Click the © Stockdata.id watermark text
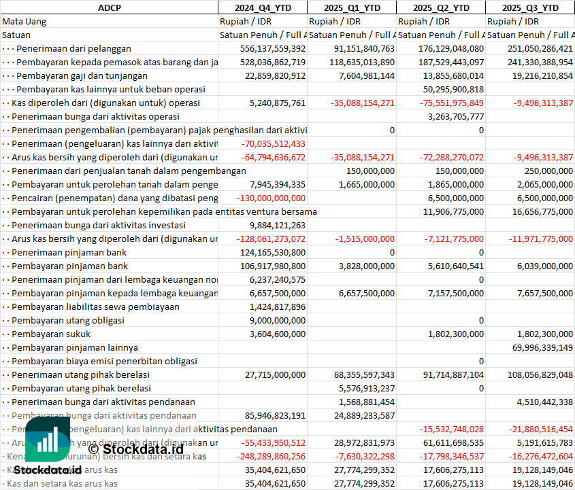Image resolution: width=575 pixels, height=490 pixels. click(135, 449)
